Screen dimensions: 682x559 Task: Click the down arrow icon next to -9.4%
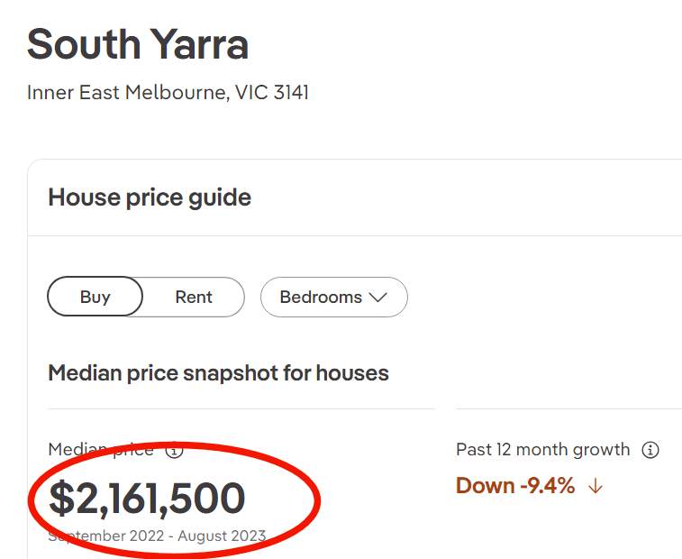595,486
